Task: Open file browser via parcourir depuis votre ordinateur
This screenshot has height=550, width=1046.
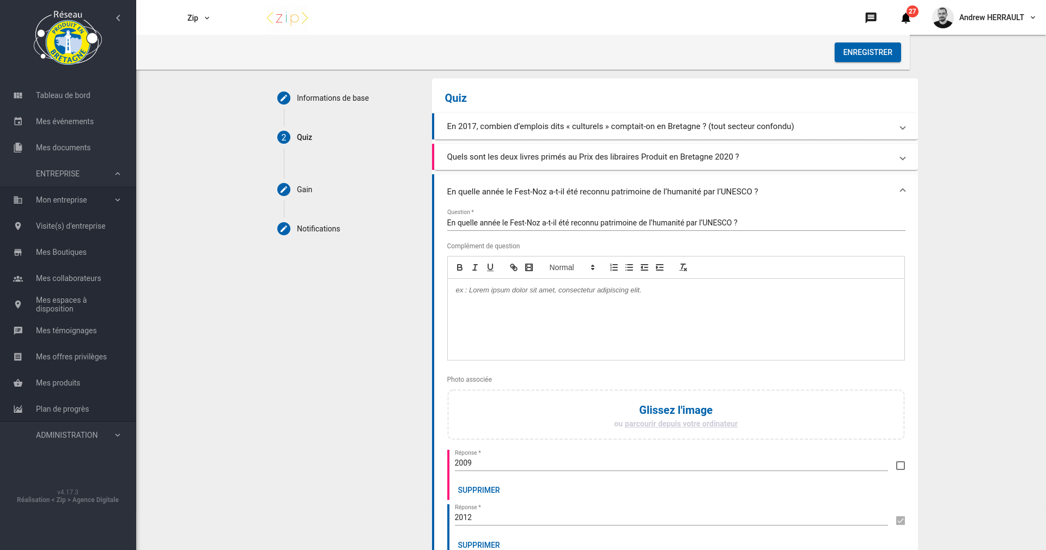Action: [x=681, y=424]
